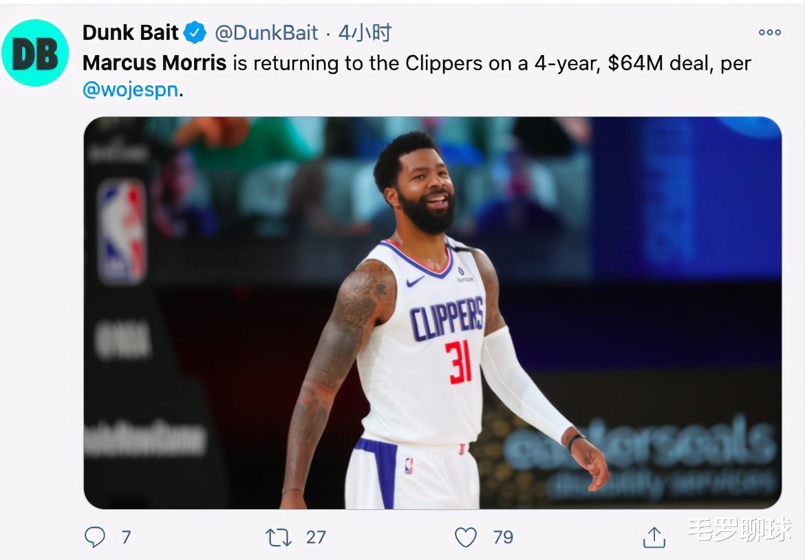Image resolution: width=805 pixels, height=560 pixels.
Task: Click the 毛罗聊球 watermark text
Action: point(739,529)
